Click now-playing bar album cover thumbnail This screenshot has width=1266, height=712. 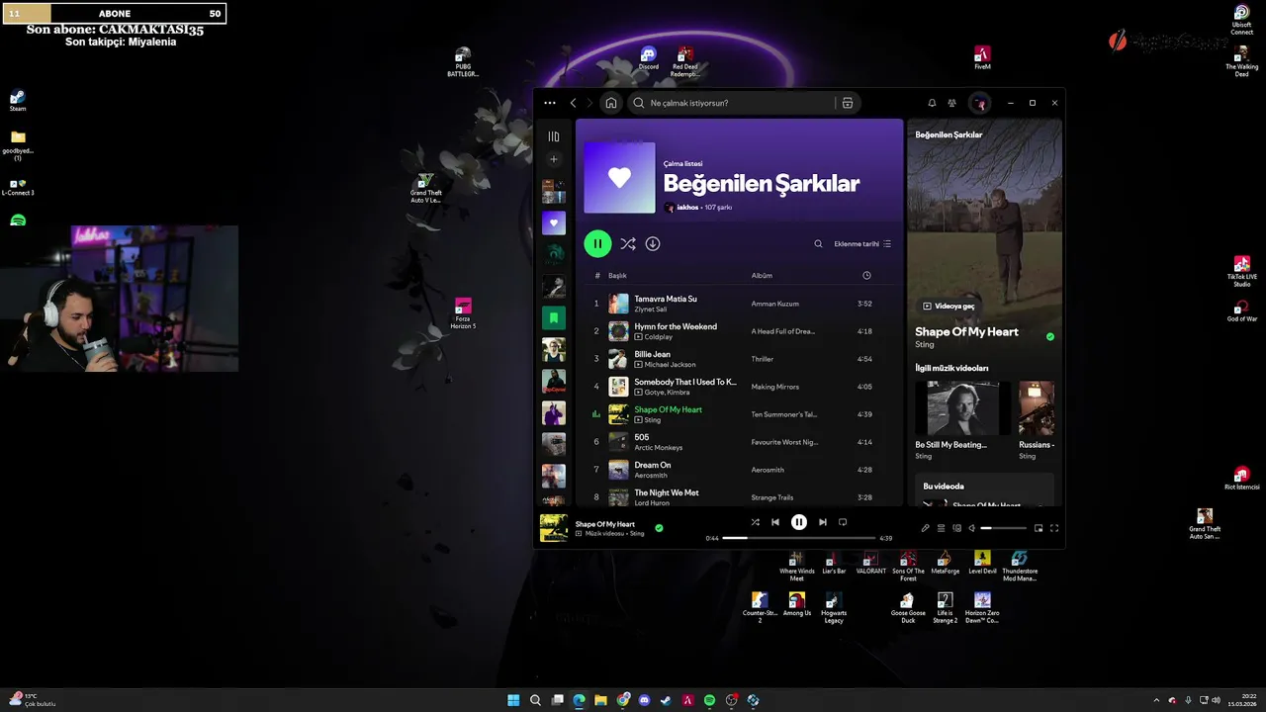coord(554,528)
